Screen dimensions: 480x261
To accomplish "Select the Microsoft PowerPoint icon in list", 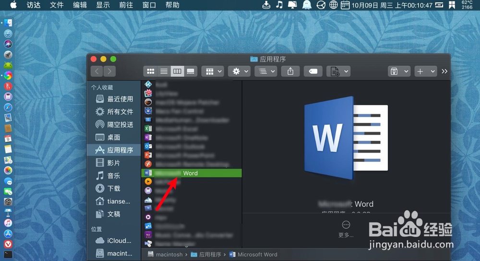I will [x=148, y=155].
